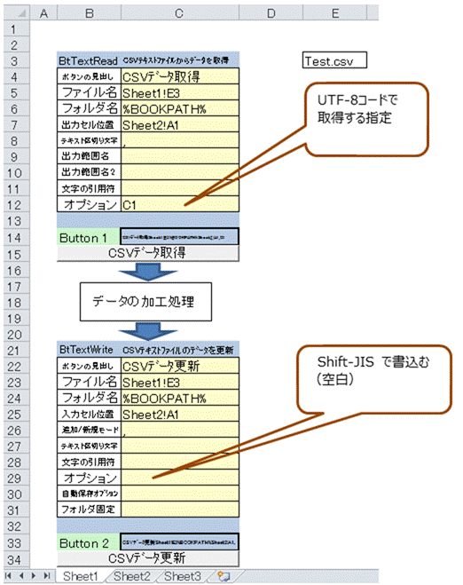Switch to the Sheet2 tab
The height and width of the screenshot is (585, 463).
[x=131, y=576]
